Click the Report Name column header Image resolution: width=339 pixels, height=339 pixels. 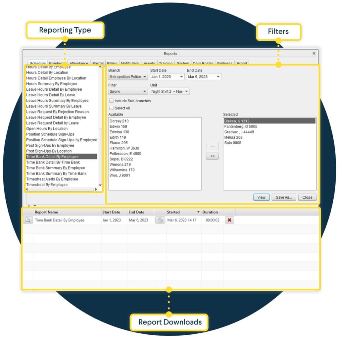(x=68, y=212)
